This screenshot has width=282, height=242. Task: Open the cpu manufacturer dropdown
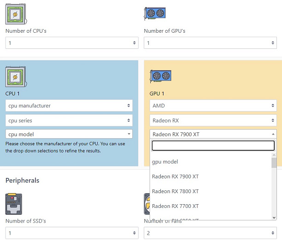[69, 106]
